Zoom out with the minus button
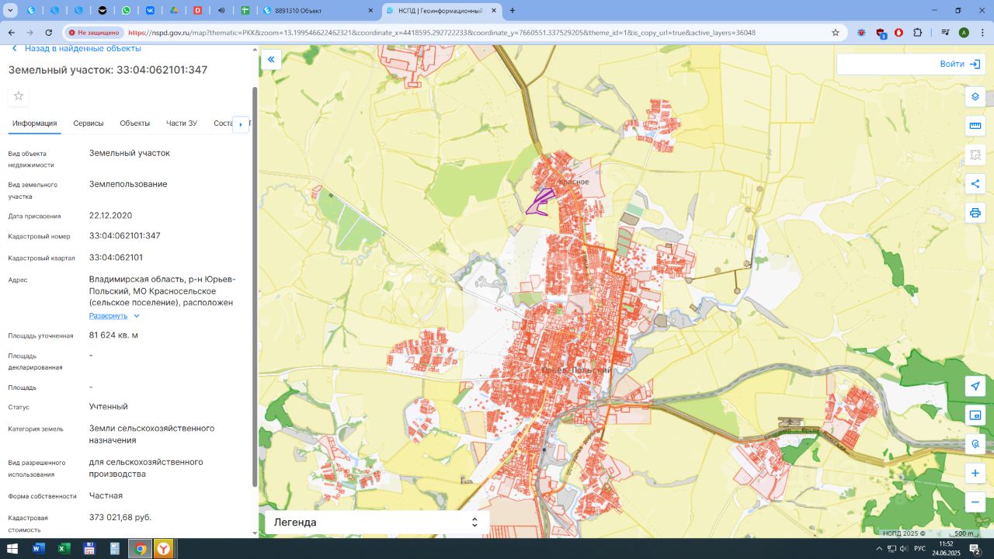Viewport: 994px width, 559px height. [x=975, y=502]
